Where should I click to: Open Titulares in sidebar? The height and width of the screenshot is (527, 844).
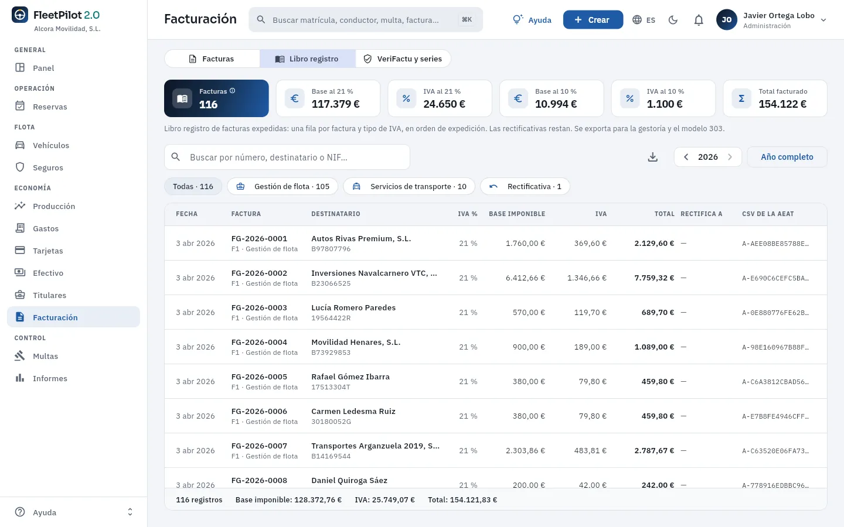(74, 295)
